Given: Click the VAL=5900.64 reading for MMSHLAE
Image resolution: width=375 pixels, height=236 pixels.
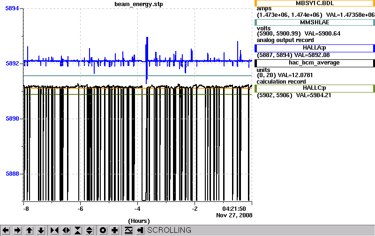Looking at the screenshot, I should click(x=322, y=34).
